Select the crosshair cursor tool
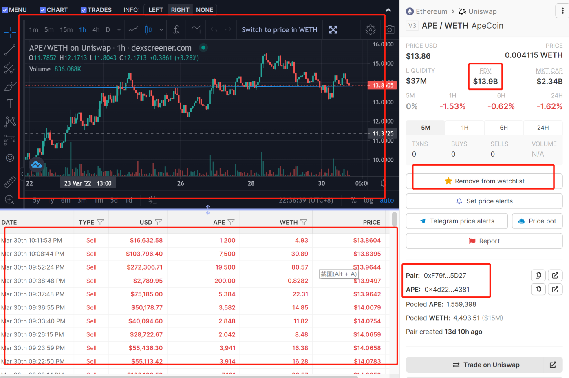Viewport: 569px width, 378px height. click(x=10, y=32)
